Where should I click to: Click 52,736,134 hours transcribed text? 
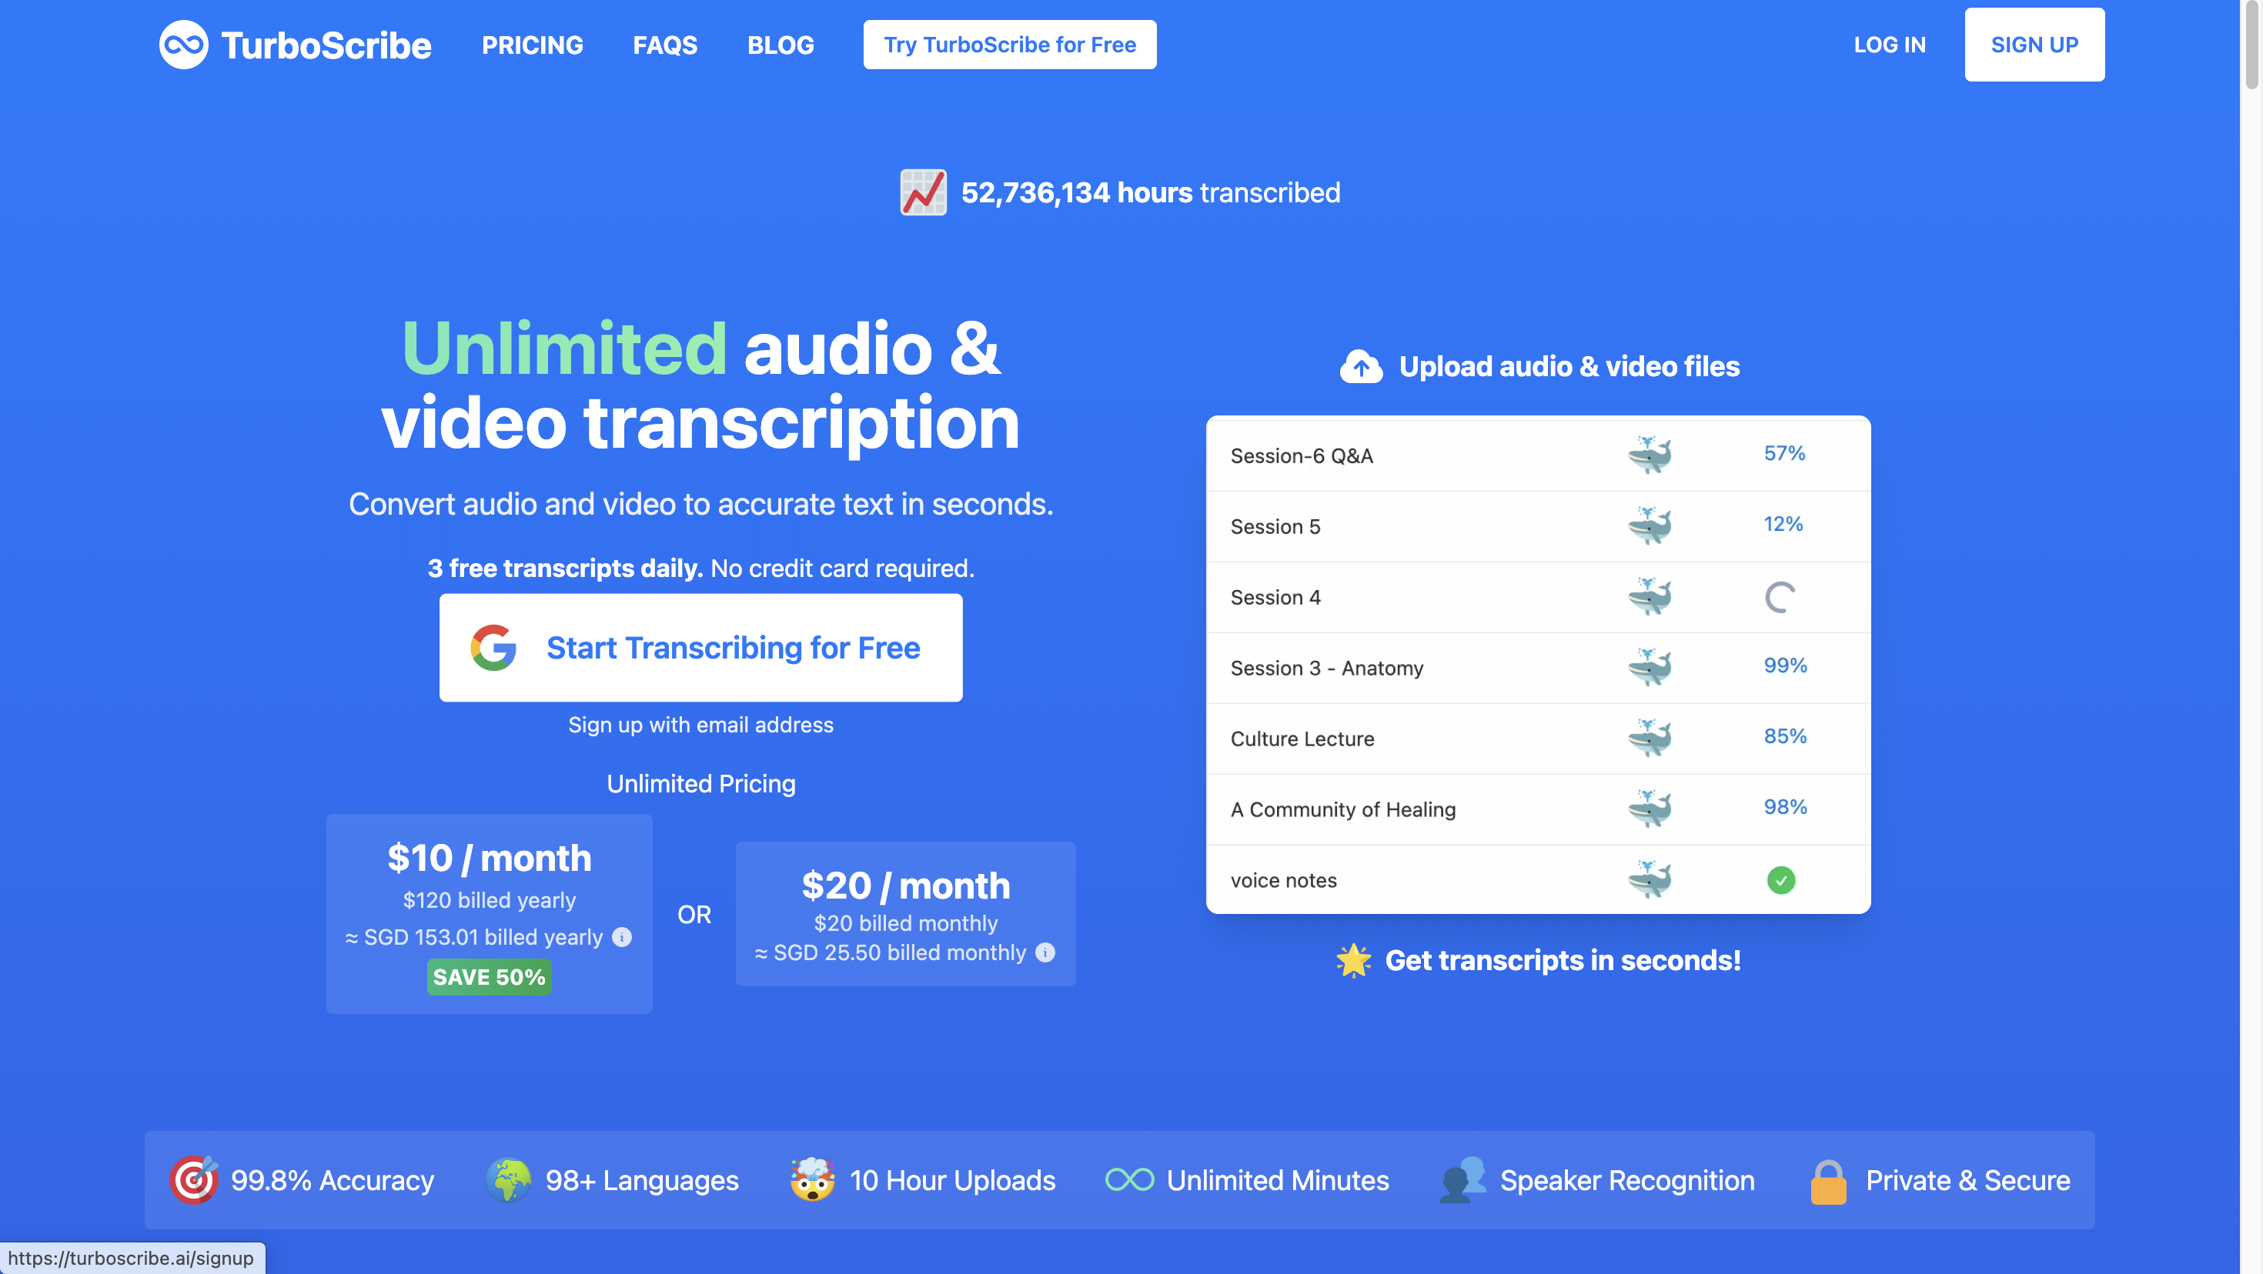point(1150,192)
